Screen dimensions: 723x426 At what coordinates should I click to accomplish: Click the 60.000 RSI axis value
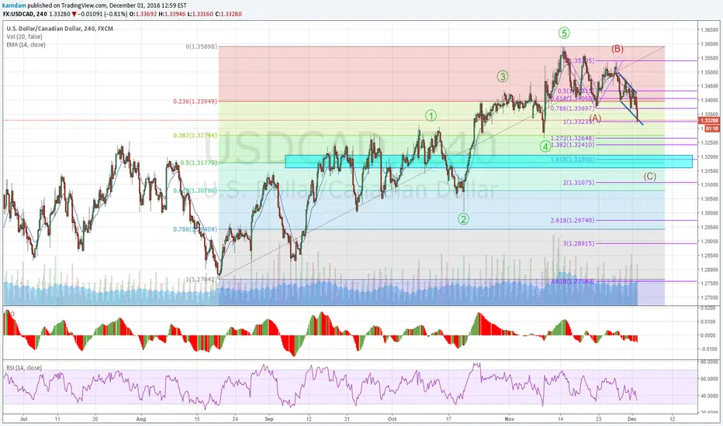pyautogui.click(x=709, y=379)
